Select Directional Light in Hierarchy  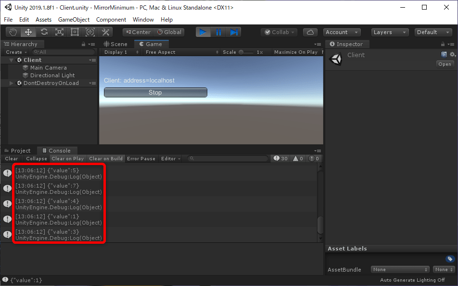[52, 75]
